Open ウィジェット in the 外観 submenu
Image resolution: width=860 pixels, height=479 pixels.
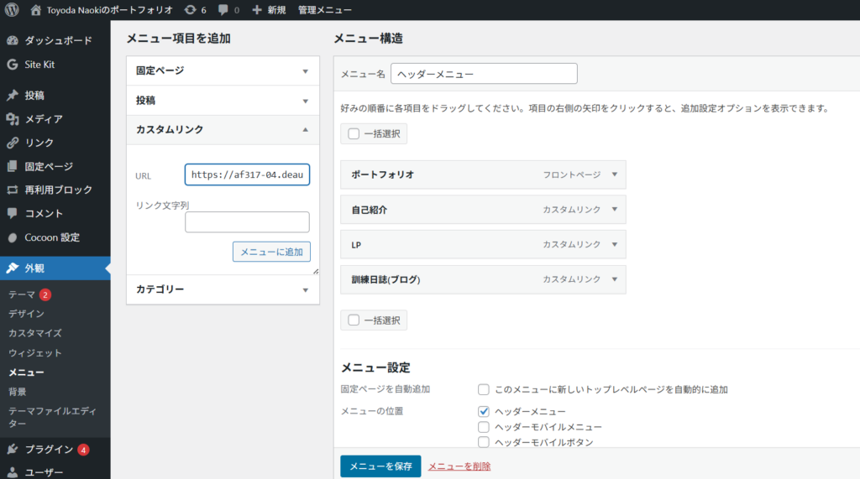pyautogui.click(x=34, y=353)
